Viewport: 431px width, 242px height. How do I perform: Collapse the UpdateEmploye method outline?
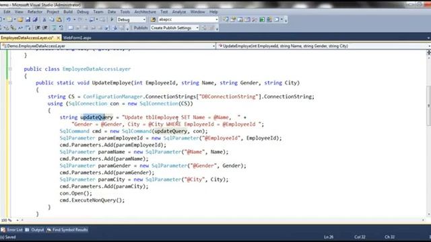10,83
